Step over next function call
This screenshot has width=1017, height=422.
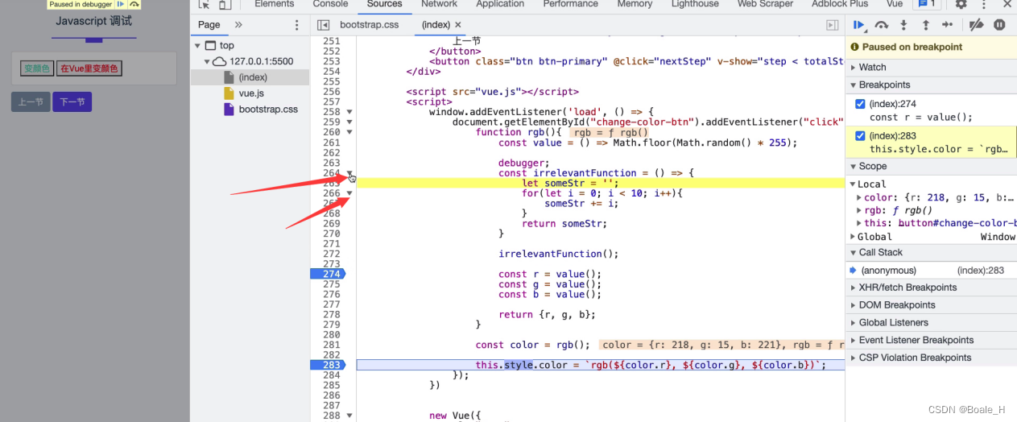(882, 25)
